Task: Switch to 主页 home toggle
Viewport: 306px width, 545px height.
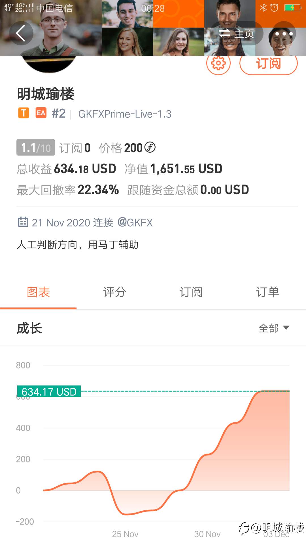Action: [x=237, y=33]
